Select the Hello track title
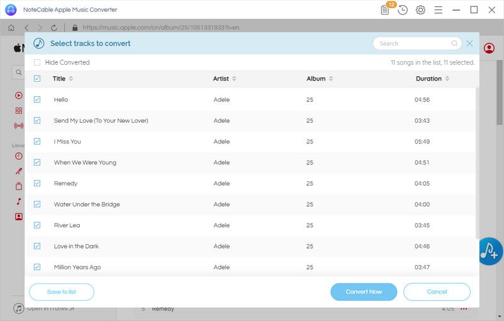Screen dimensions: 504x321 tap(61, 99)
